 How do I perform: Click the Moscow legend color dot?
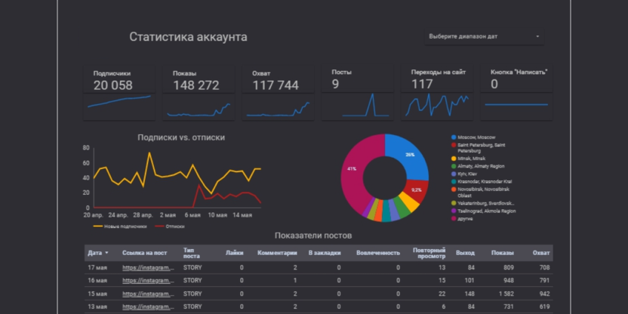point(453,137)
